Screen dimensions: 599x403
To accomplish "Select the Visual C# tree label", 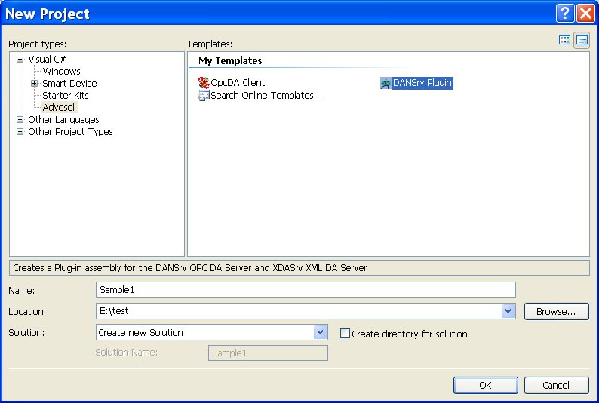I will 47,59.
